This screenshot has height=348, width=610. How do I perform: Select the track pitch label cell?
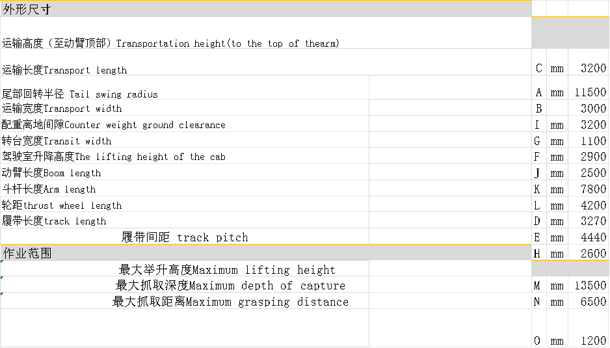click(x=185, y=237)
